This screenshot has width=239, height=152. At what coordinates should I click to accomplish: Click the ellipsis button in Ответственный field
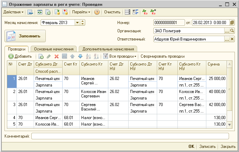pyautogui.click(x=227, y=39)
